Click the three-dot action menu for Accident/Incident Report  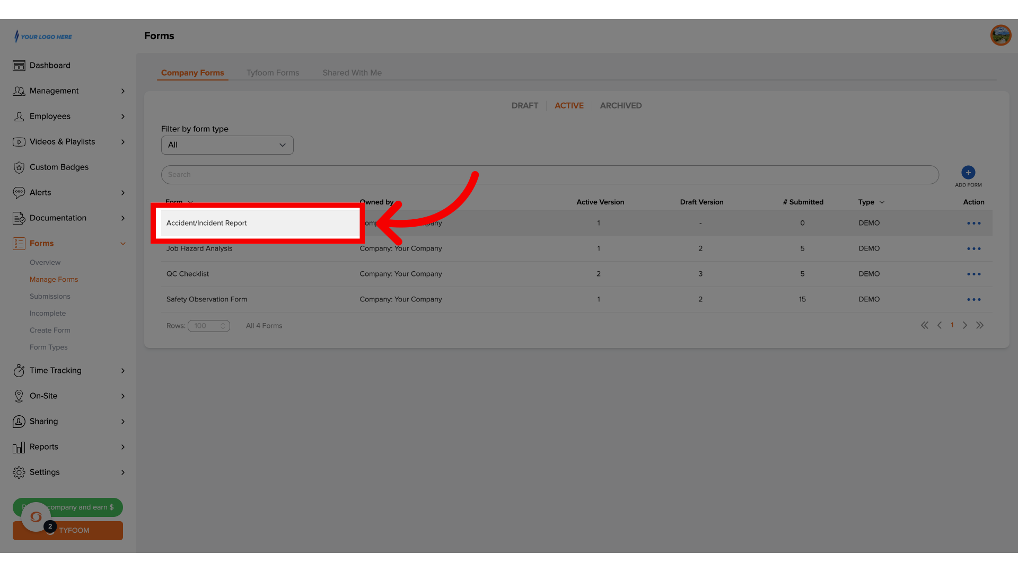point(973,223)
